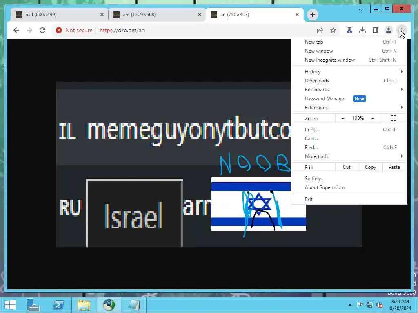Click Cut in the Edit row
The image size is (418, 313).
[x=347, y=167]
